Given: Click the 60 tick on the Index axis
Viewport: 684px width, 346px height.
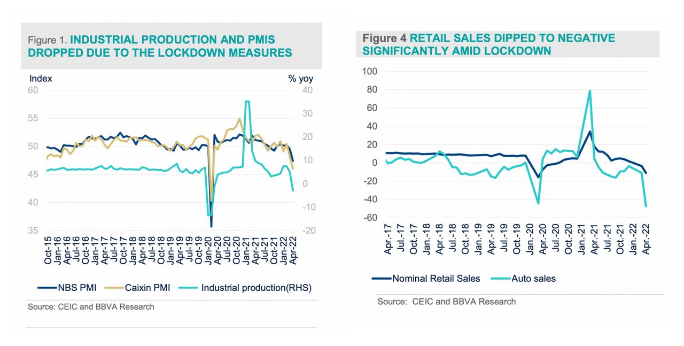Looking at the screenshot, I should point(33,90).
